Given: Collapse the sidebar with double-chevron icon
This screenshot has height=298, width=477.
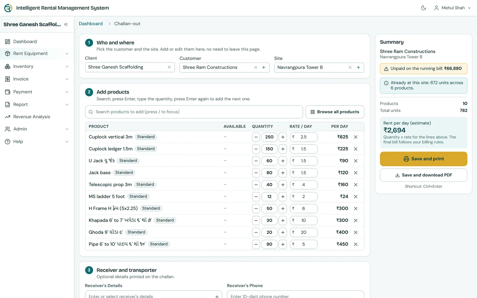Looking at the screenshot, I should tap(66, 24).
